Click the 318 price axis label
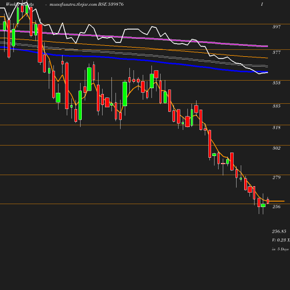Viewport: 290px width, 290px height. click(x=276, y=128)
